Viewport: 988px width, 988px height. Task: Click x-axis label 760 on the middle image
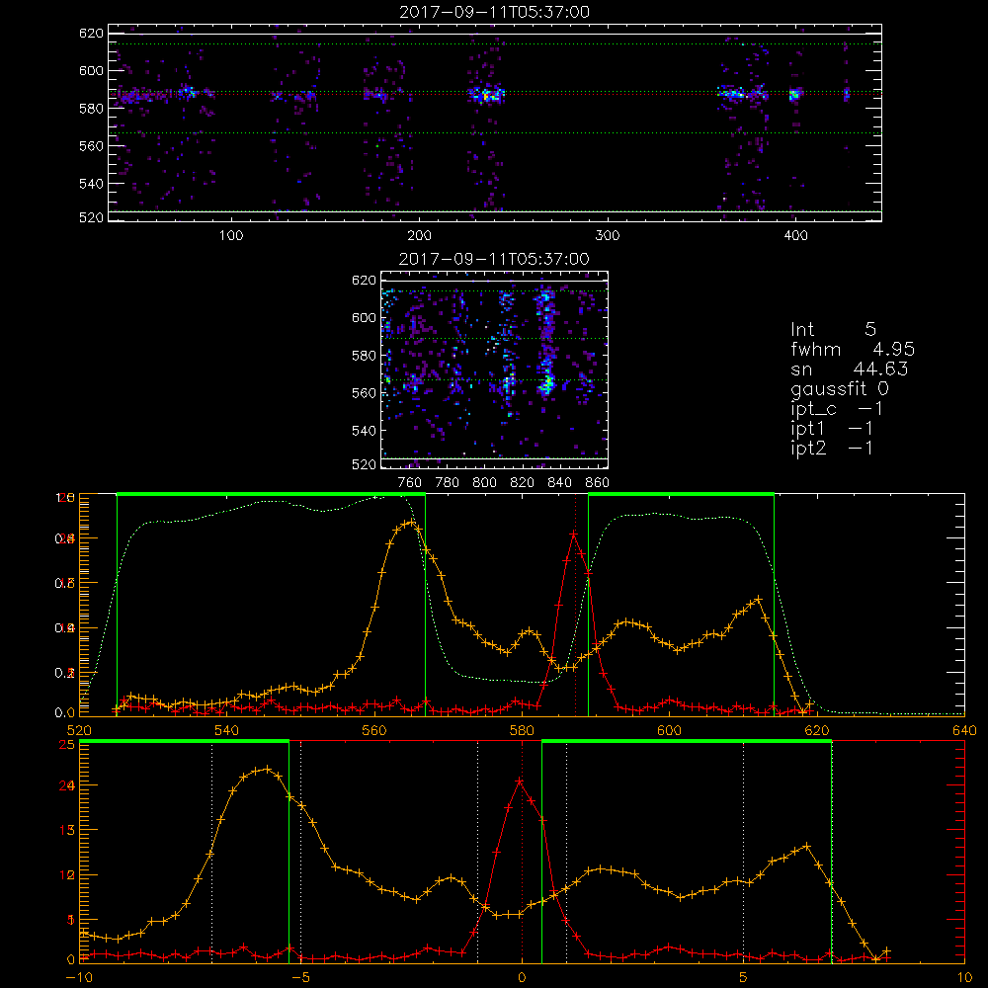410,483
